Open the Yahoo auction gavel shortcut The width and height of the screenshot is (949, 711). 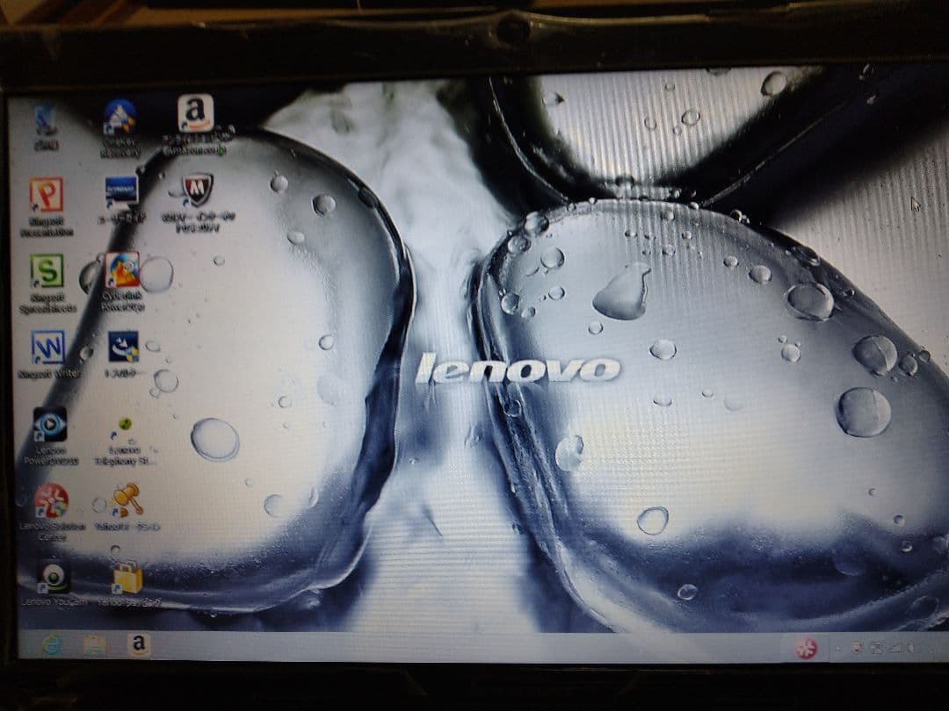pyautogui.click(x=127, y=507)
